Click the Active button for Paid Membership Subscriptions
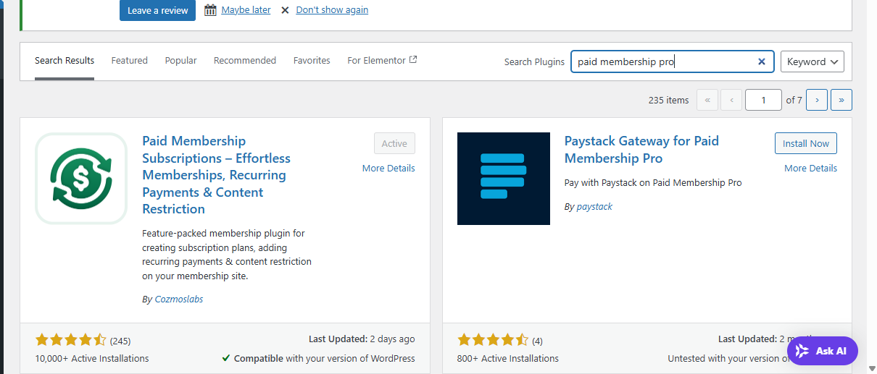The height and width of the screenshot is (374, 877). (394, 143)
